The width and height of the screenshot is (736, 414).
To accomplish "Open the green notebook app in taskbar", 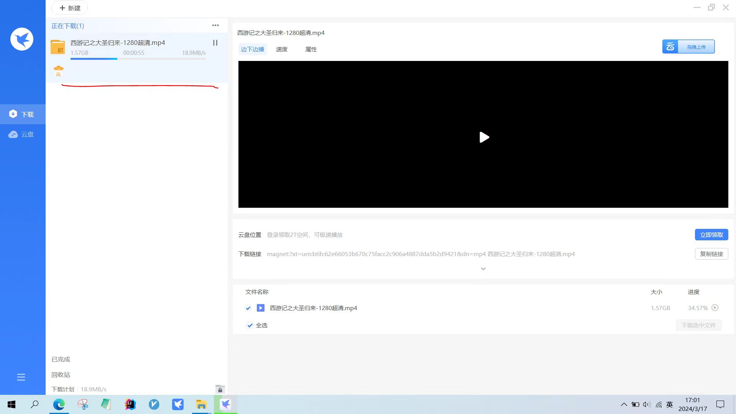I will click(x=106, y=404).
